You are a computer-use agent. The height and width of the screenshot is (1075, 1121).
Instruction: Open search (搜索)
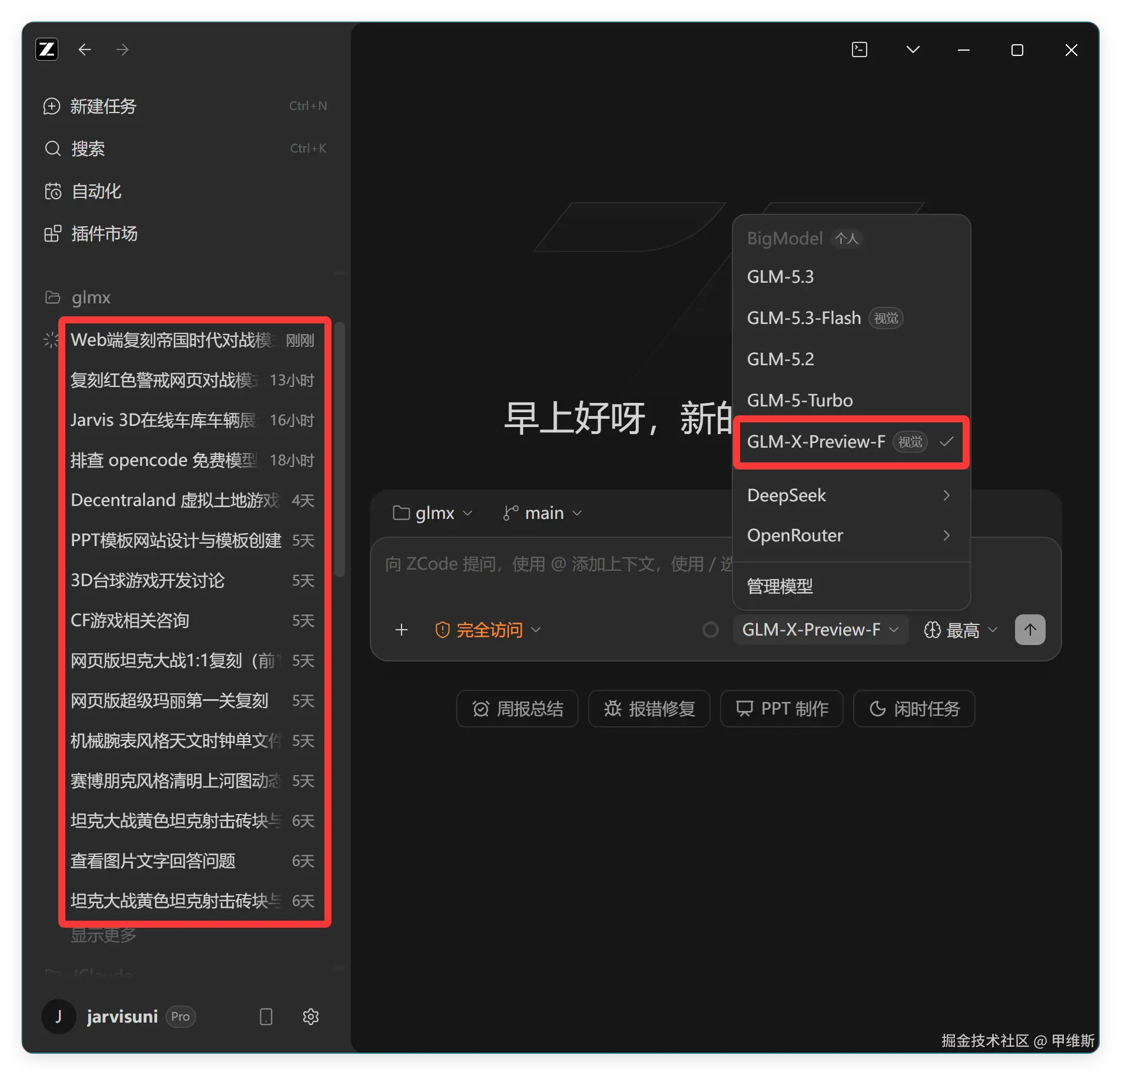click(185, 148)
